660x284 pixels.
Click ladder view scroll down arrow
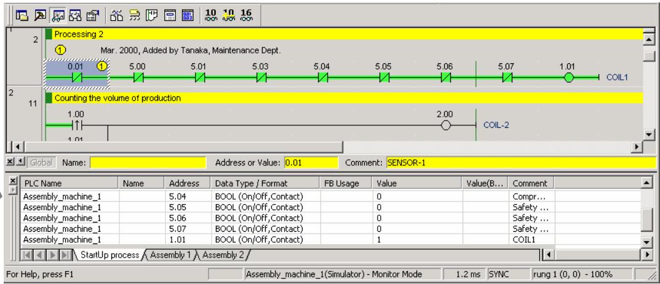(650, 135)
